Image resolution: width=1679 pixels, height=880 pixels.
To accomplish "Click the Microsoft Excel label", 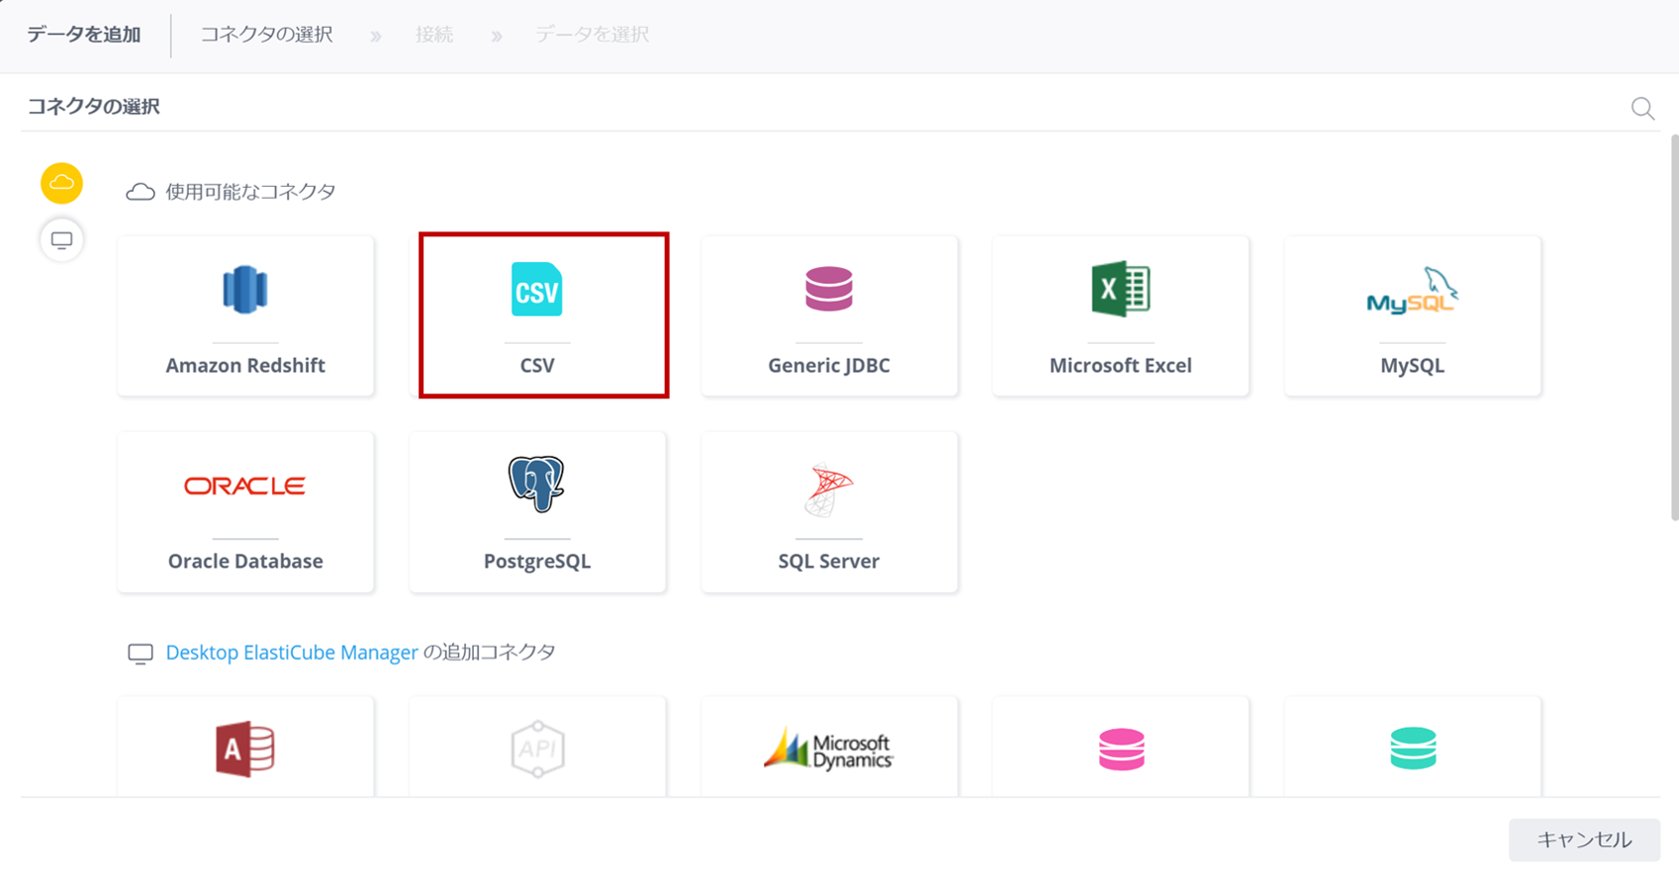I will [x=1120, y=365].
